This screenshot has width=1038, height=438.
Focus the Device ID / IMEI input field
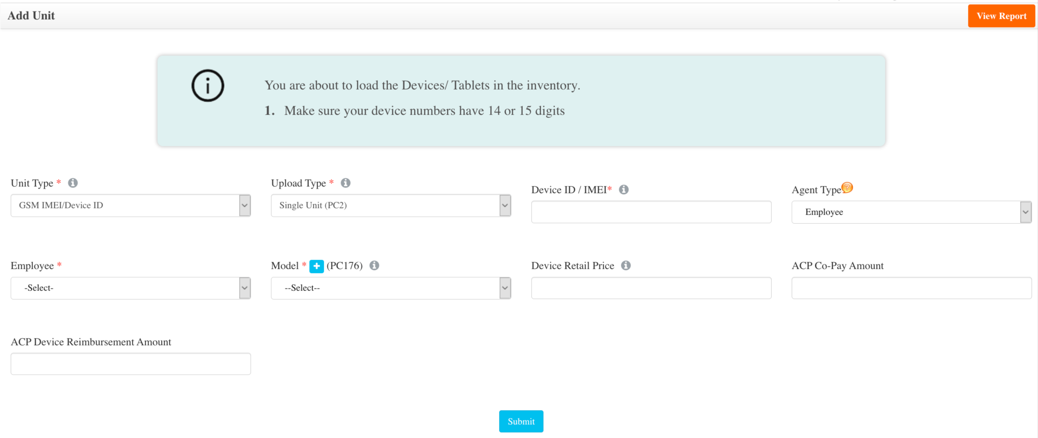(651, 212)
